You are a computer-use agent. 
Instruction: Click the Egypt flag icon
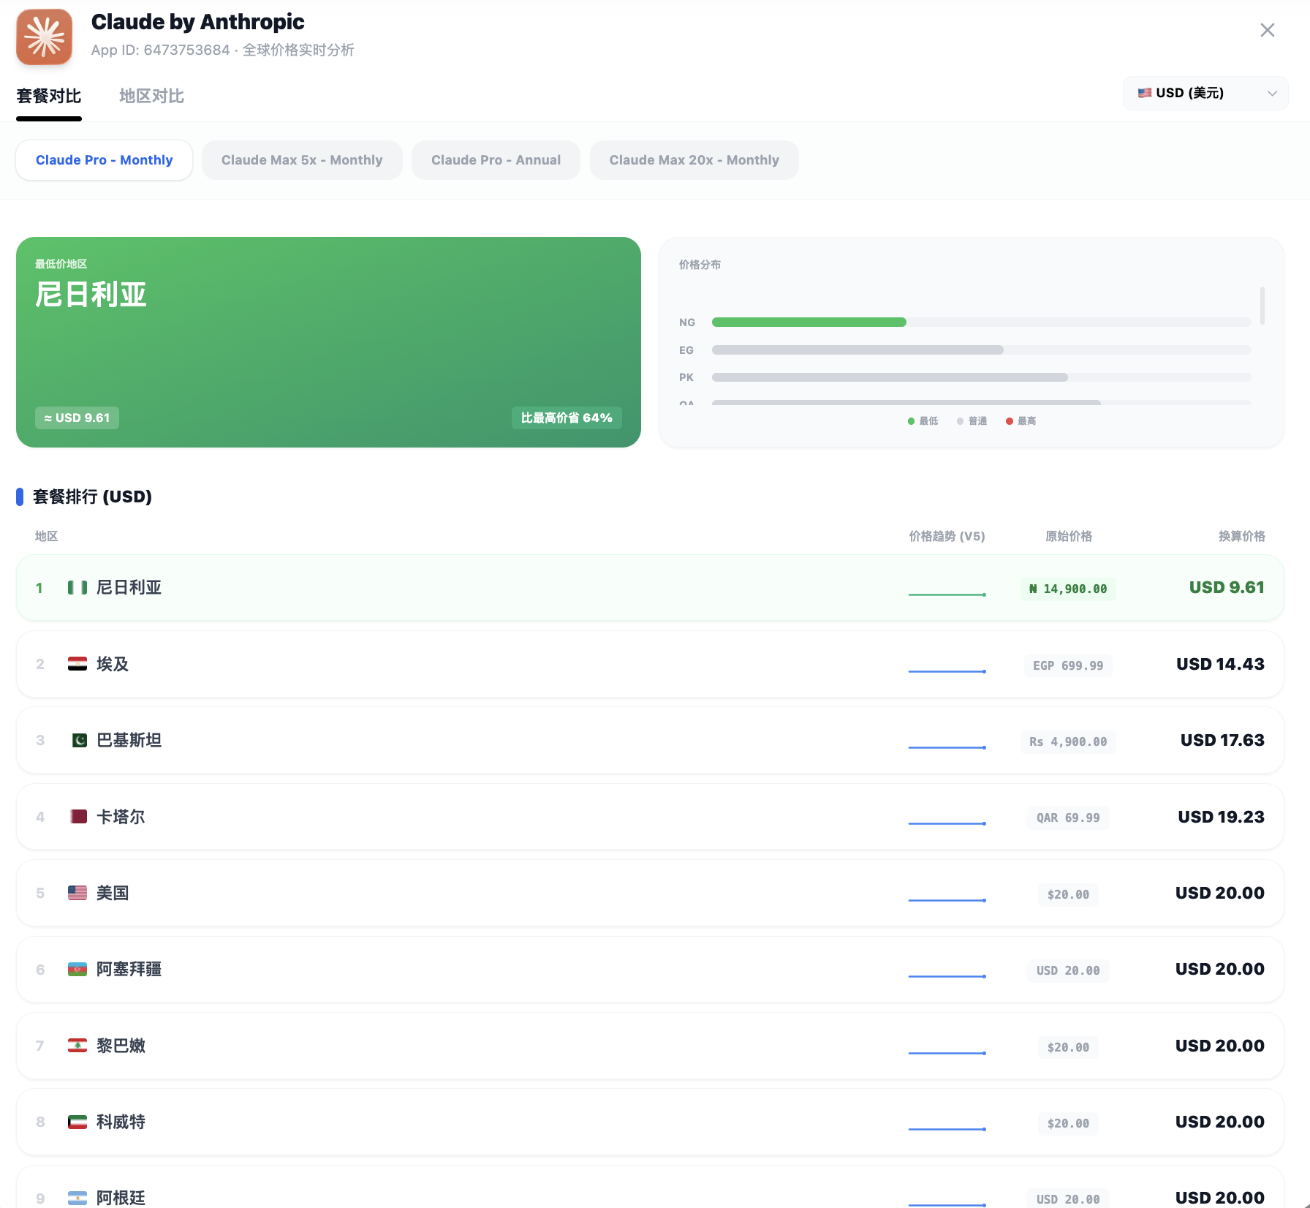pyautogui.click(x=77, y=664)
